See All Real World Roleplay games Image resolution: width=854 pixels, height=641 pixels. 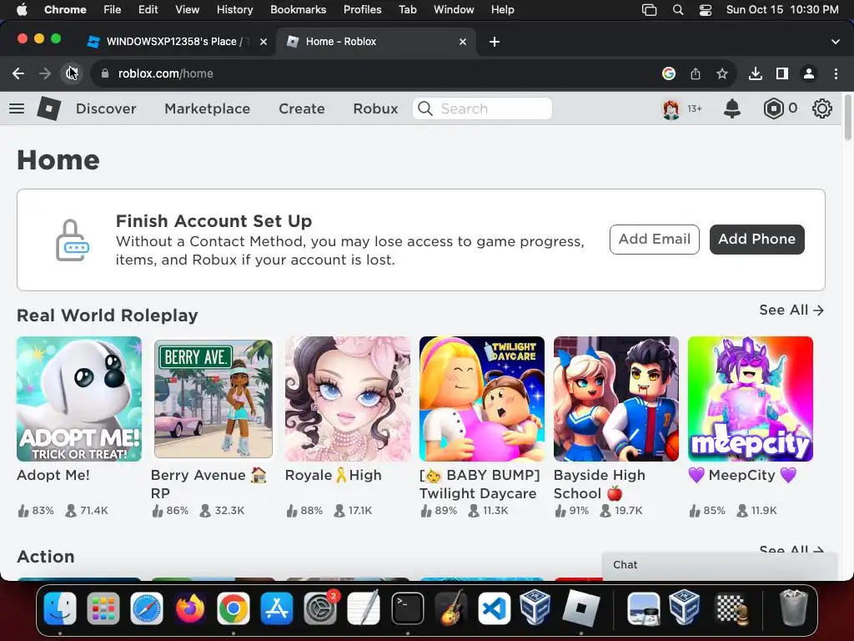791,310
